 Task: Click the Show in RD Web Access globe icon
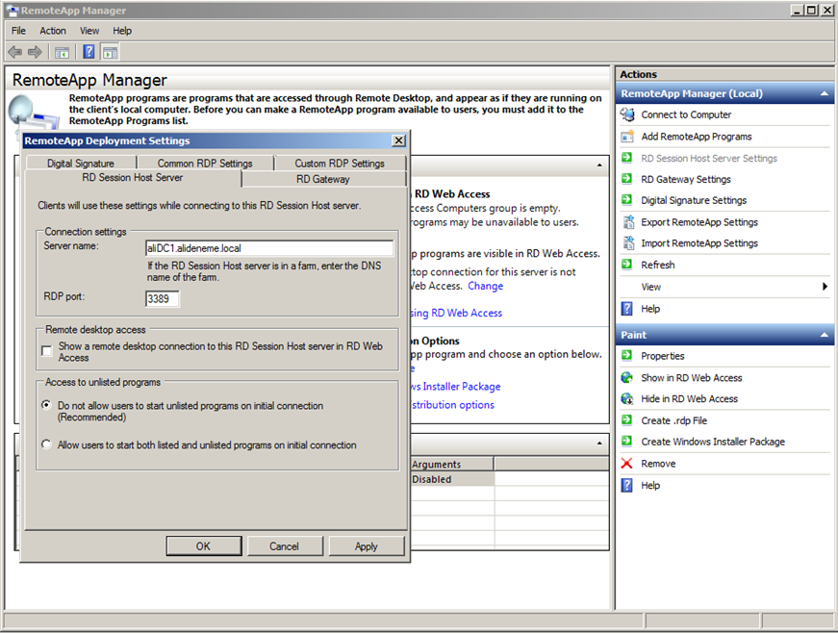[627, 377]
